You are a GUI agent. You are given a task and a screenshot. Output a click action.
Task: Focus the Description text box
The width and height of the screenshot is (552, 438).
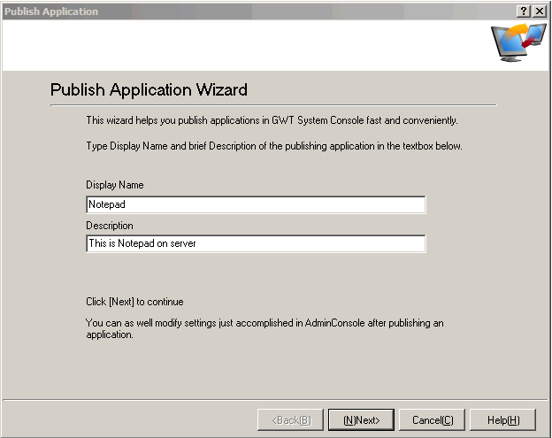[256, 243]
